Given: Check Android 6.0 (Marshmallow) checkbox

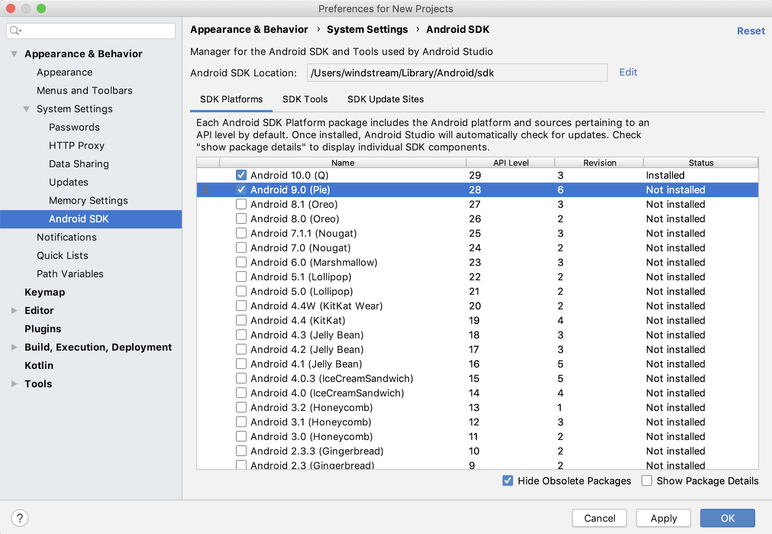Looking at the screenshot, I should (x=241, y=262).
